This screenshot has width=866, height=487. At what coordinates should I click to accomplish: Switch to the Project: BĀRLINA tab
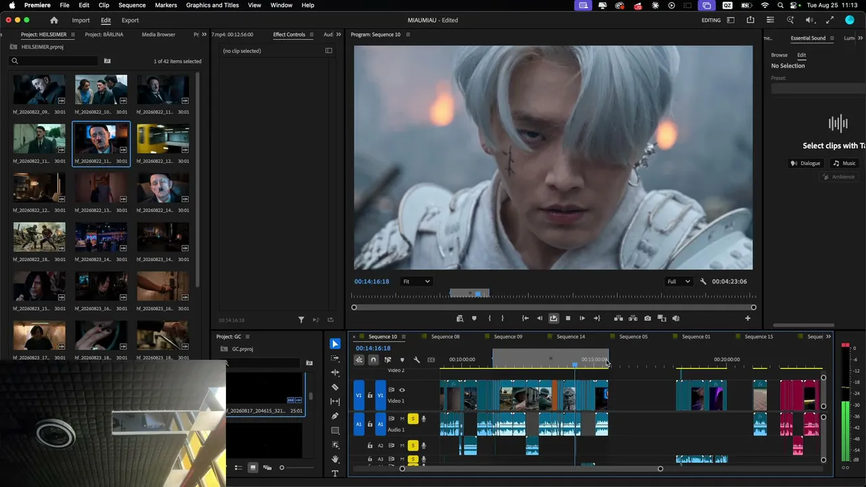tap(104, 34)
